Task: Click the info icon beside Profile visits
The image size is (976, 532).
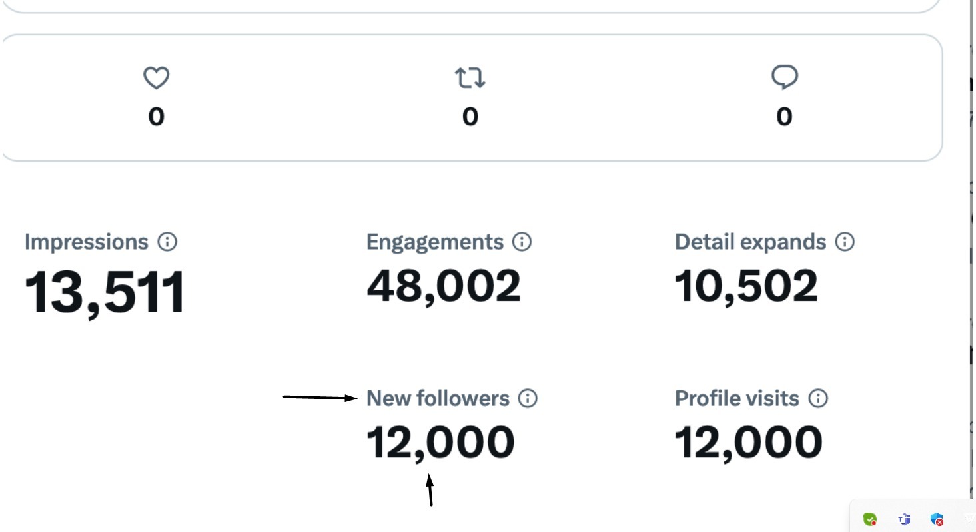Action: [x=818, y=399]
